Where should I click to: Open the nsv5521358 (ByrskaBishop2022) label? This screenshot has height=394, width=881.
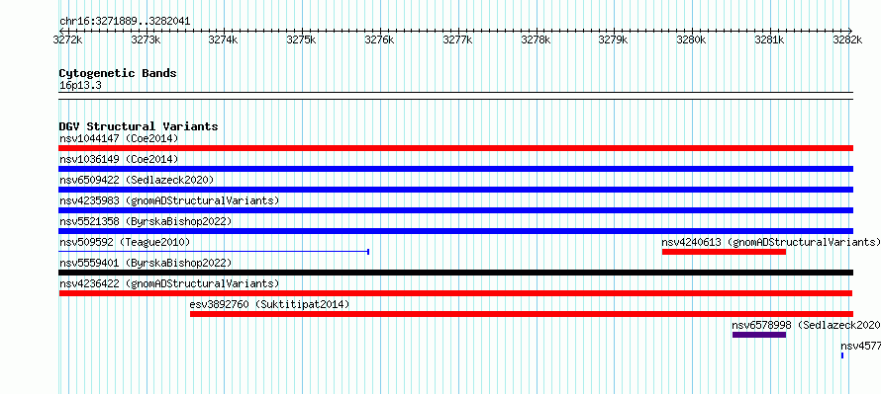click(x=146, y=221)
